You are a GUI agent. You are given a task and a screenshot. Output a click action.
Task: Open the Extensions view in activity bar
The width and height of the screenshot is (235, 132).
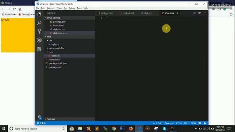click(x=39, y=49)
